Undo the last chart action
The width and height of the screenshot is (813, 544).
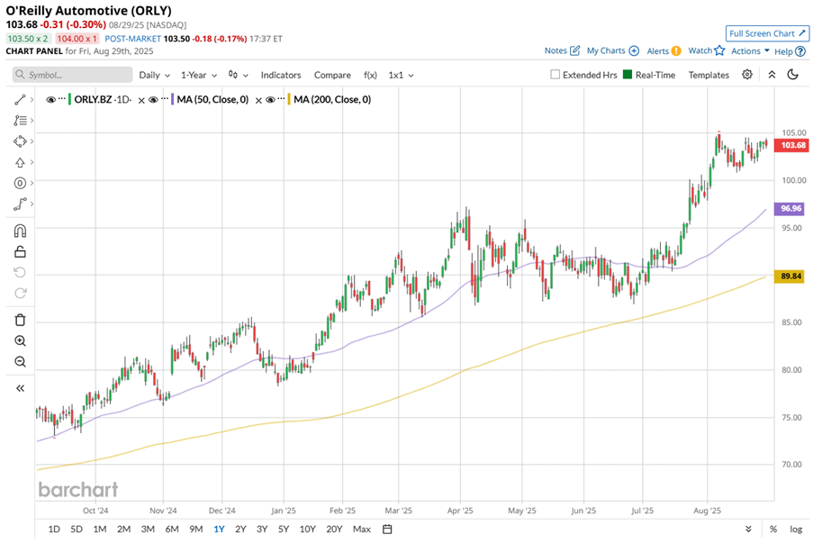[x=20, y=272]
